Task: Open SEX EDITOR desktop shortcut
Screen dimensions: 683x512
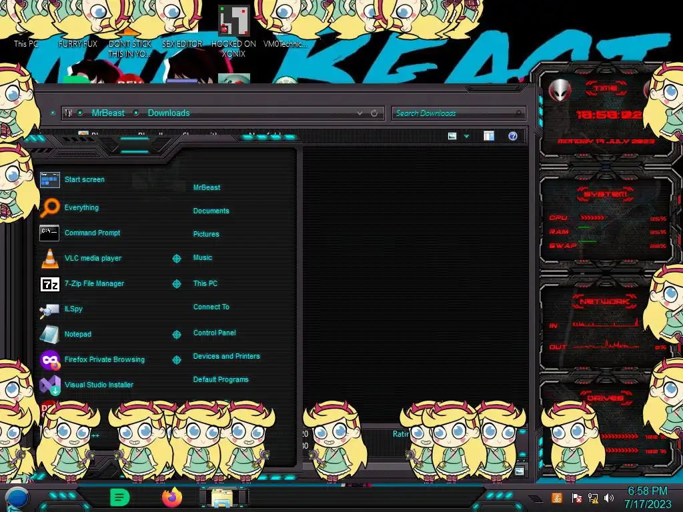Action: (182, 43)
